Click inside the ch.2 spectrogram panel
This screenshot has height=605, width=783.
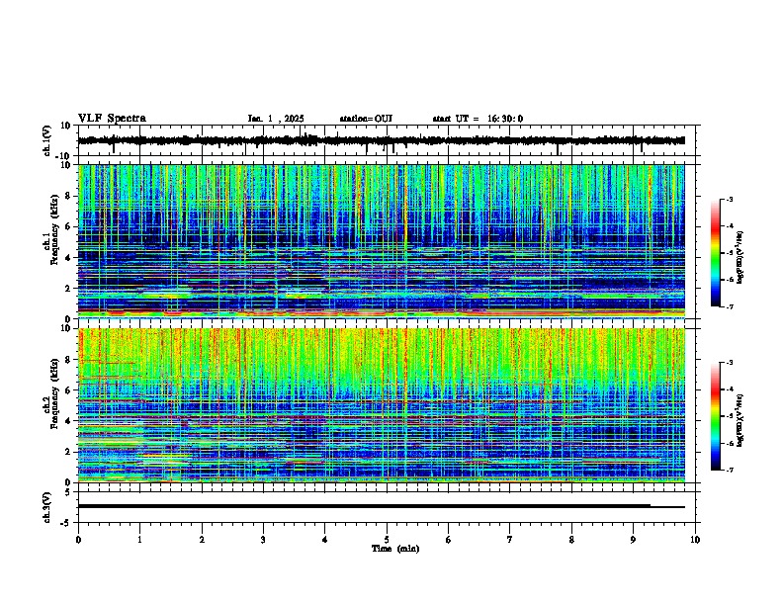coord(382,405)
